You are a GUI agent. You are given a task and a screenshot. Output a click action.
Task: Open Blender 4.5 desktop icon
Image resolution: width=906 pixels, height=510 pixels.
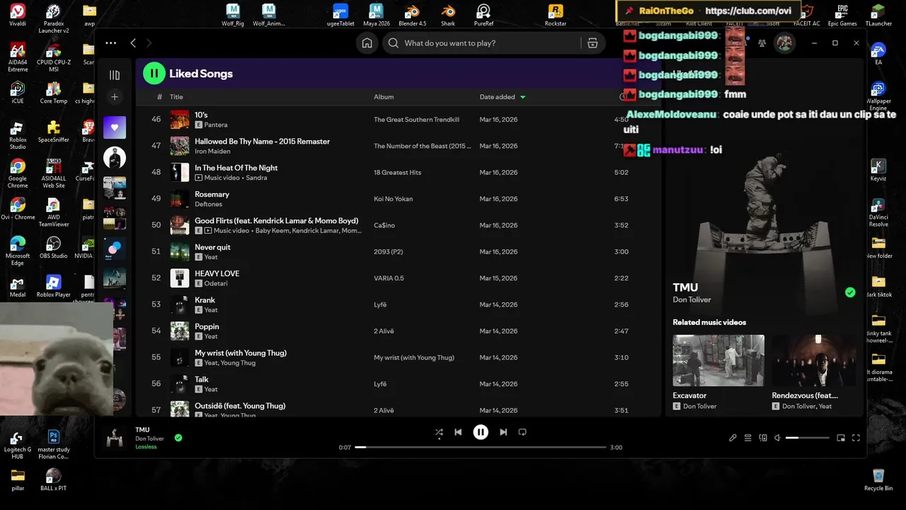(413, 16)
